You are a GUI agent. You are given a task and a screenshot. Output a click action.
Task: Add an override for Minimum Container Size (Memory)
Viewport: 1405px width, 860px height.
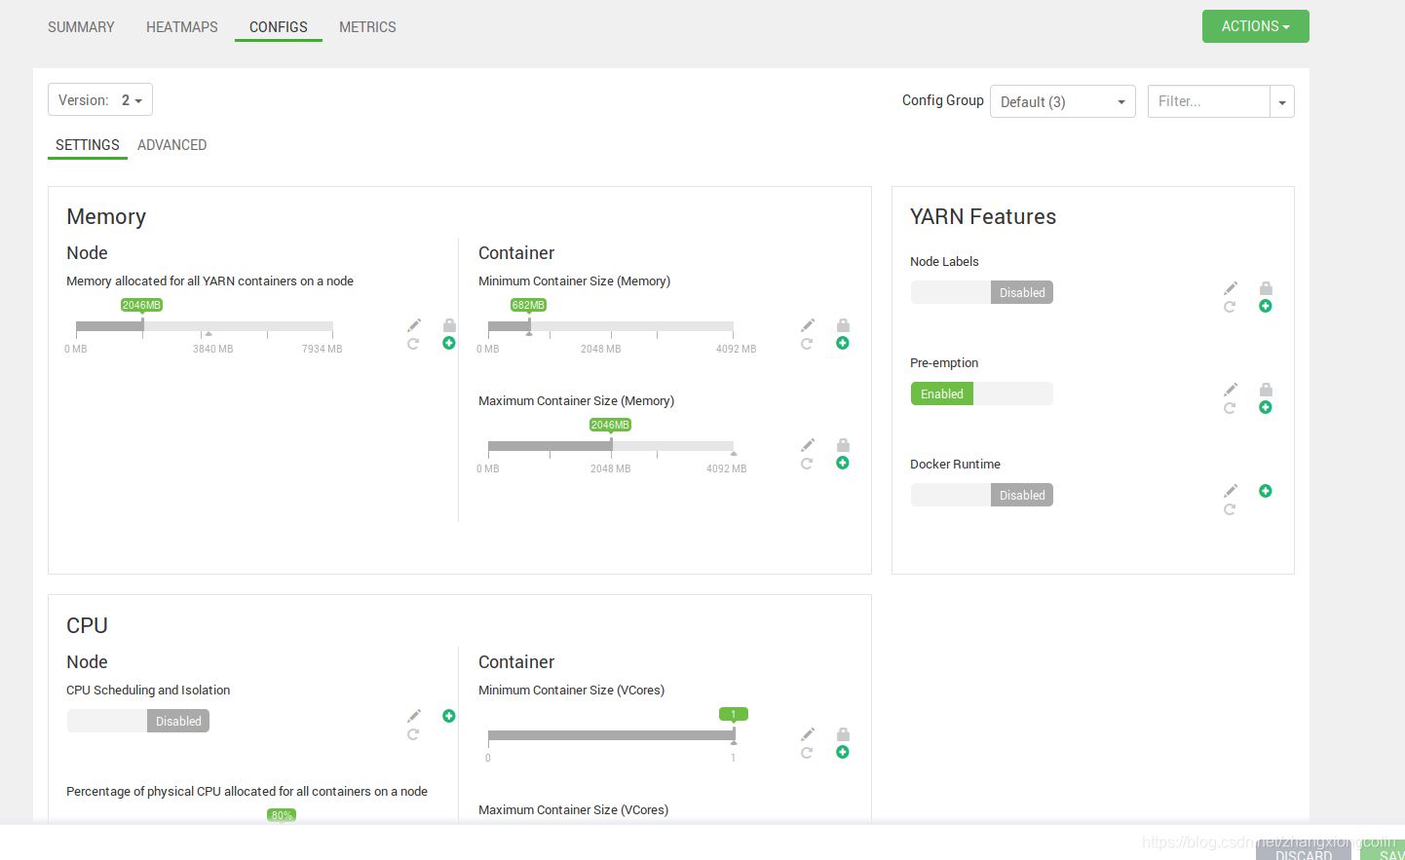click(843, 343)
